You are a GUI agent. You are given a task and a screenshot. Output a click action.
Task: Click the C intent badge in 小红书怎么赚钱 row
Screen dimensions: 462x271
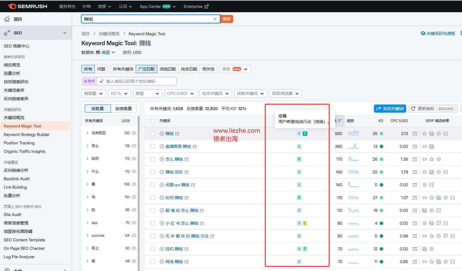tap(305, 223)
